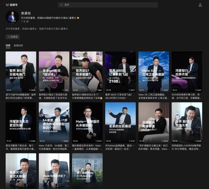Click caption 智界新S7储物空间太多了
This screenshot has height=189, width=209.
pos(87,96)
